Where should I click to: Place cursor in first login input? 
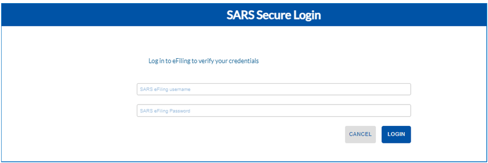click(x=273, y=89)
